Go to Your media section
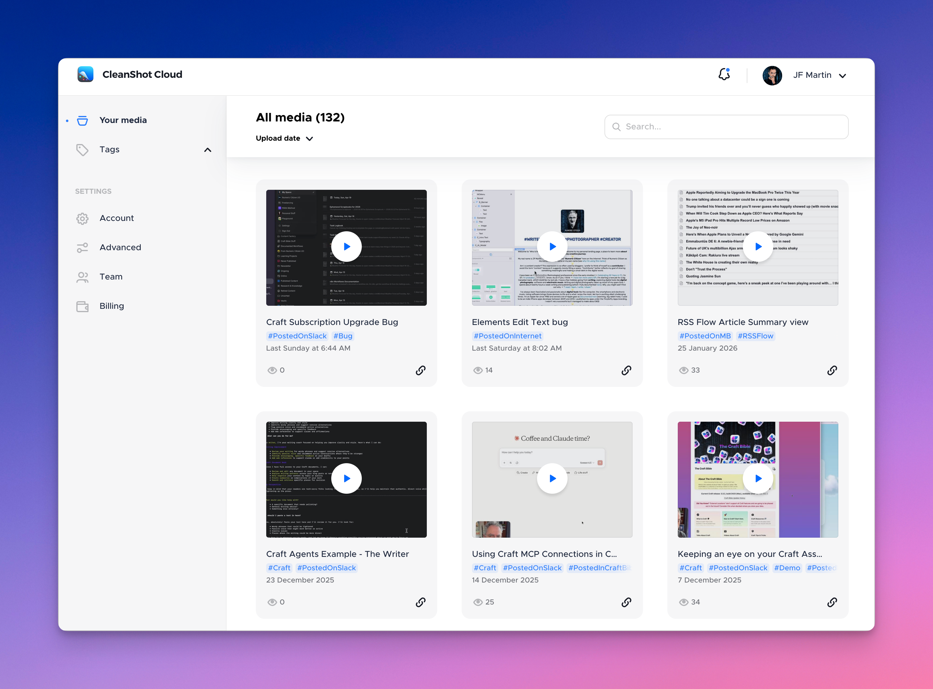The height and width of the screenshot is (689, 933). pyautogui.click(x=123, y=120)
